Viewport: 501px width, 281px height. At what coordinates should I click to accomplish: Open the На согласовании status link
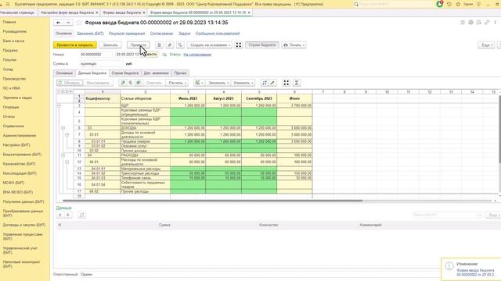tap(197, 55)
